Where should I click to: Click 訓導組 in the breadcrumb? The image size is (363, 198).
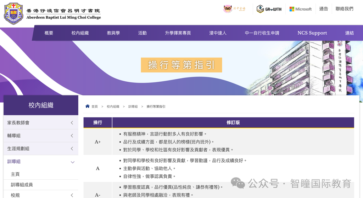(133, 107)
